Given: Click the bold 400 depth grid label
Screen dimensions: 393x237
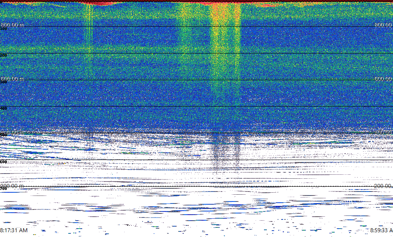Looking at the screenshot, I should tap(4, 109).
